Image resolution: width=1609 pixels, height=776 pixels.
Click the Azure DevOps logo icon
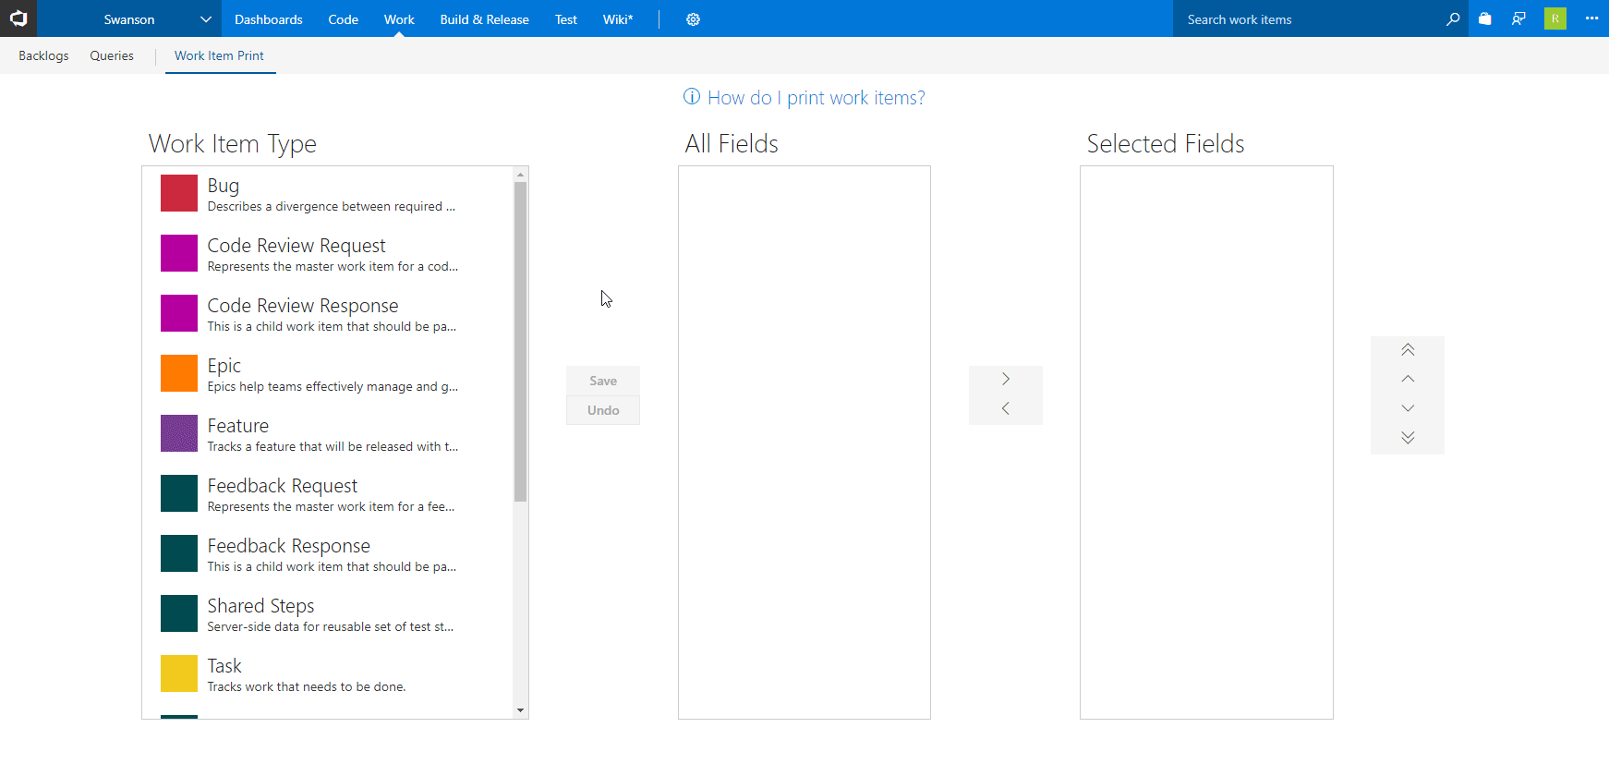pos(18,18)
